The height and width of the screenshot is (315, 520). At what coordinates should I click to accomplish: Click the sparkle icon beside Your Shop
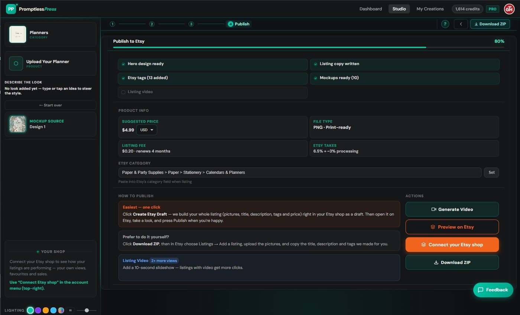[38, 252]
